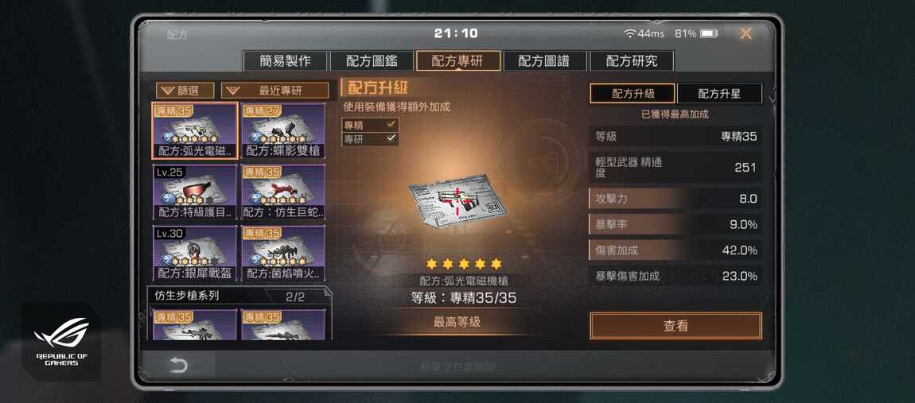
Task: Toggle the 專研 checkbox
Action: 391,139
